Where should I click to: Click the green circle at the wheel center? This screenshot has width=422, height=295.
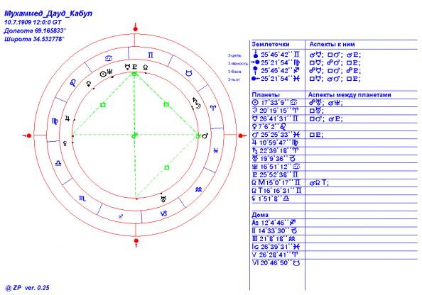pyautogui.click(x=134, y=136)
